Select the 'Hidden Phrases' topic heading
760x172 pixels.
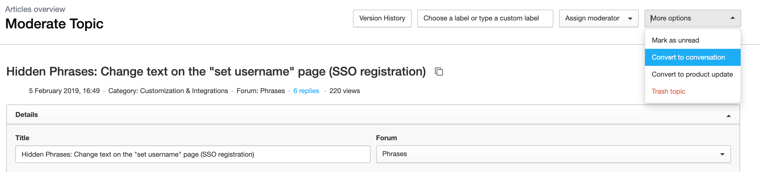(216, 72)
